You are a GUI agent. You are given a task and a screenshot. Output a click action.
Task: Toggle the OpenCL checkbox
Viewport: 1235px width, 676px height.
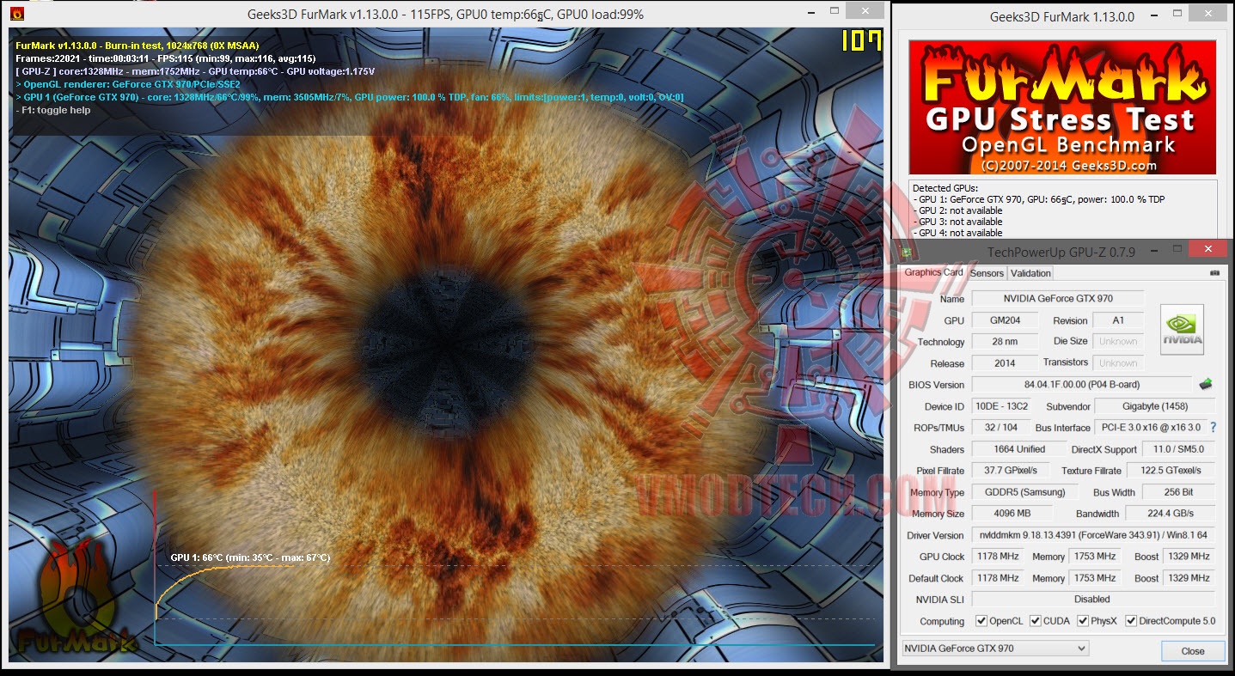981,621
